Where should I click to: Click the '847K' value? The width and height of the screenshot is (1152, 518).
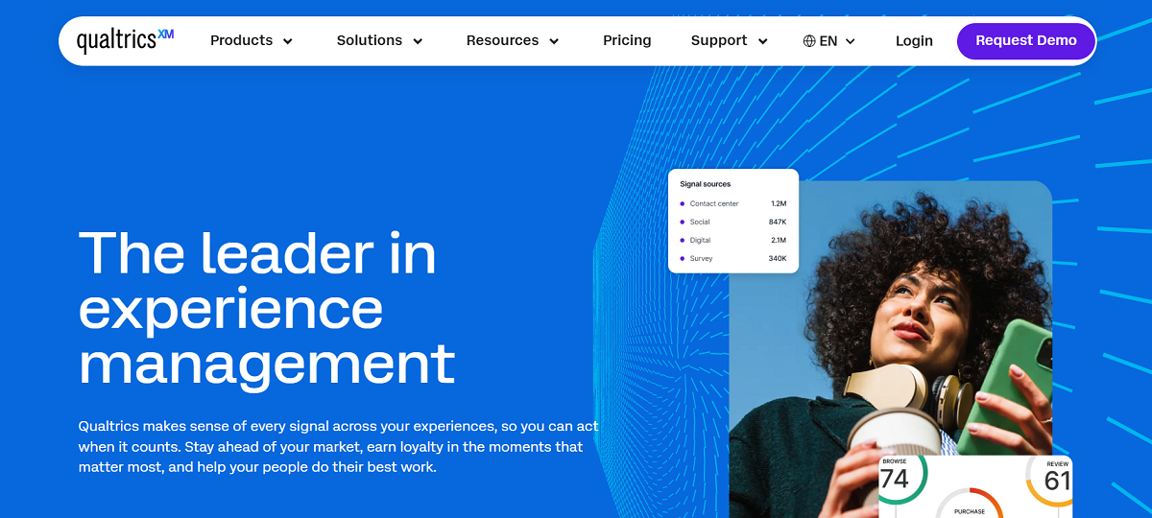[778, 222]
